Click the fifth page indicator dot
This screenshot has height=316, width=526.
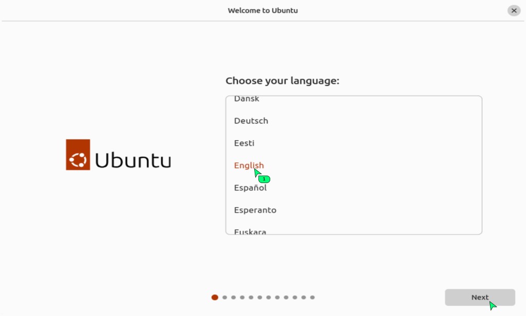pos(251,297)
